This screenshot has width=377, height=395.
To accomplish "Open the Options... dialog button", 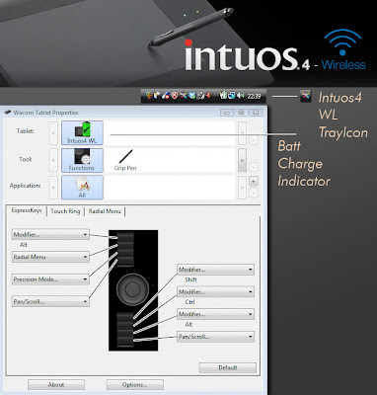I will (135, 385).
